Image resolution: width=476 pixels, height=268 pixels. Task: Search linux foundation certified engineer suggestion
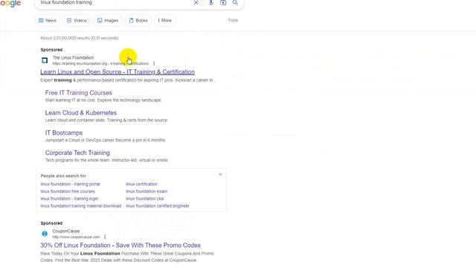(158, 206)
